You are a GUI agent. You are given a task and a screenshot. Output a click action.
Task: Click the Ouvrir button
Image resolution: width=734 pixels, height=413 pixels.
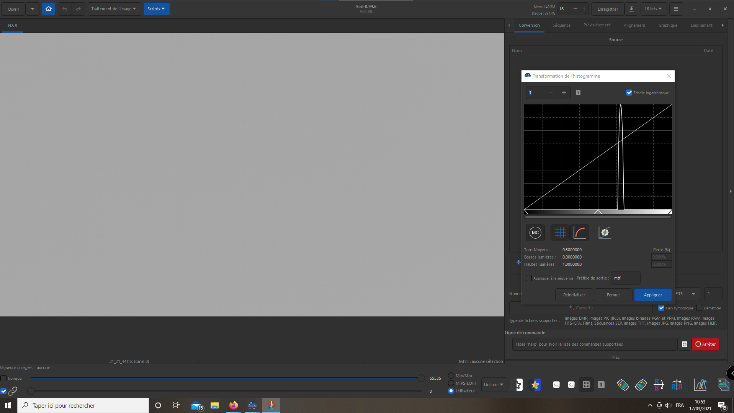[13, 9]
